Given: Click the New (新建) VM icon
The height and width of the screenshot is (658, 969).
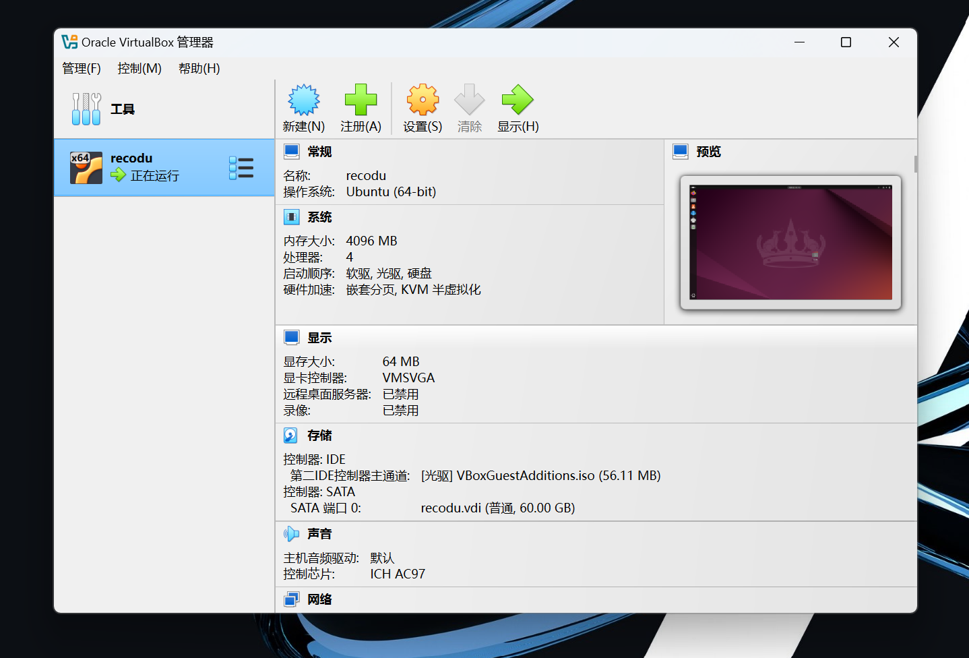Looking at the screenshot, I should [304, 100].
